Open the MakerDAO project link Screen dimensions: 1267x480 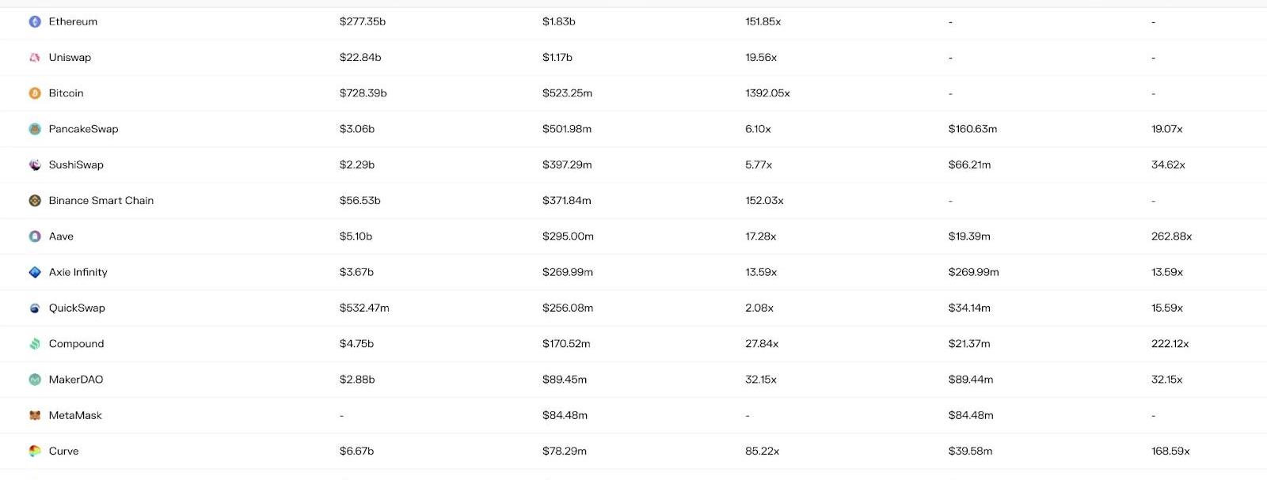(x=76, y=380)
